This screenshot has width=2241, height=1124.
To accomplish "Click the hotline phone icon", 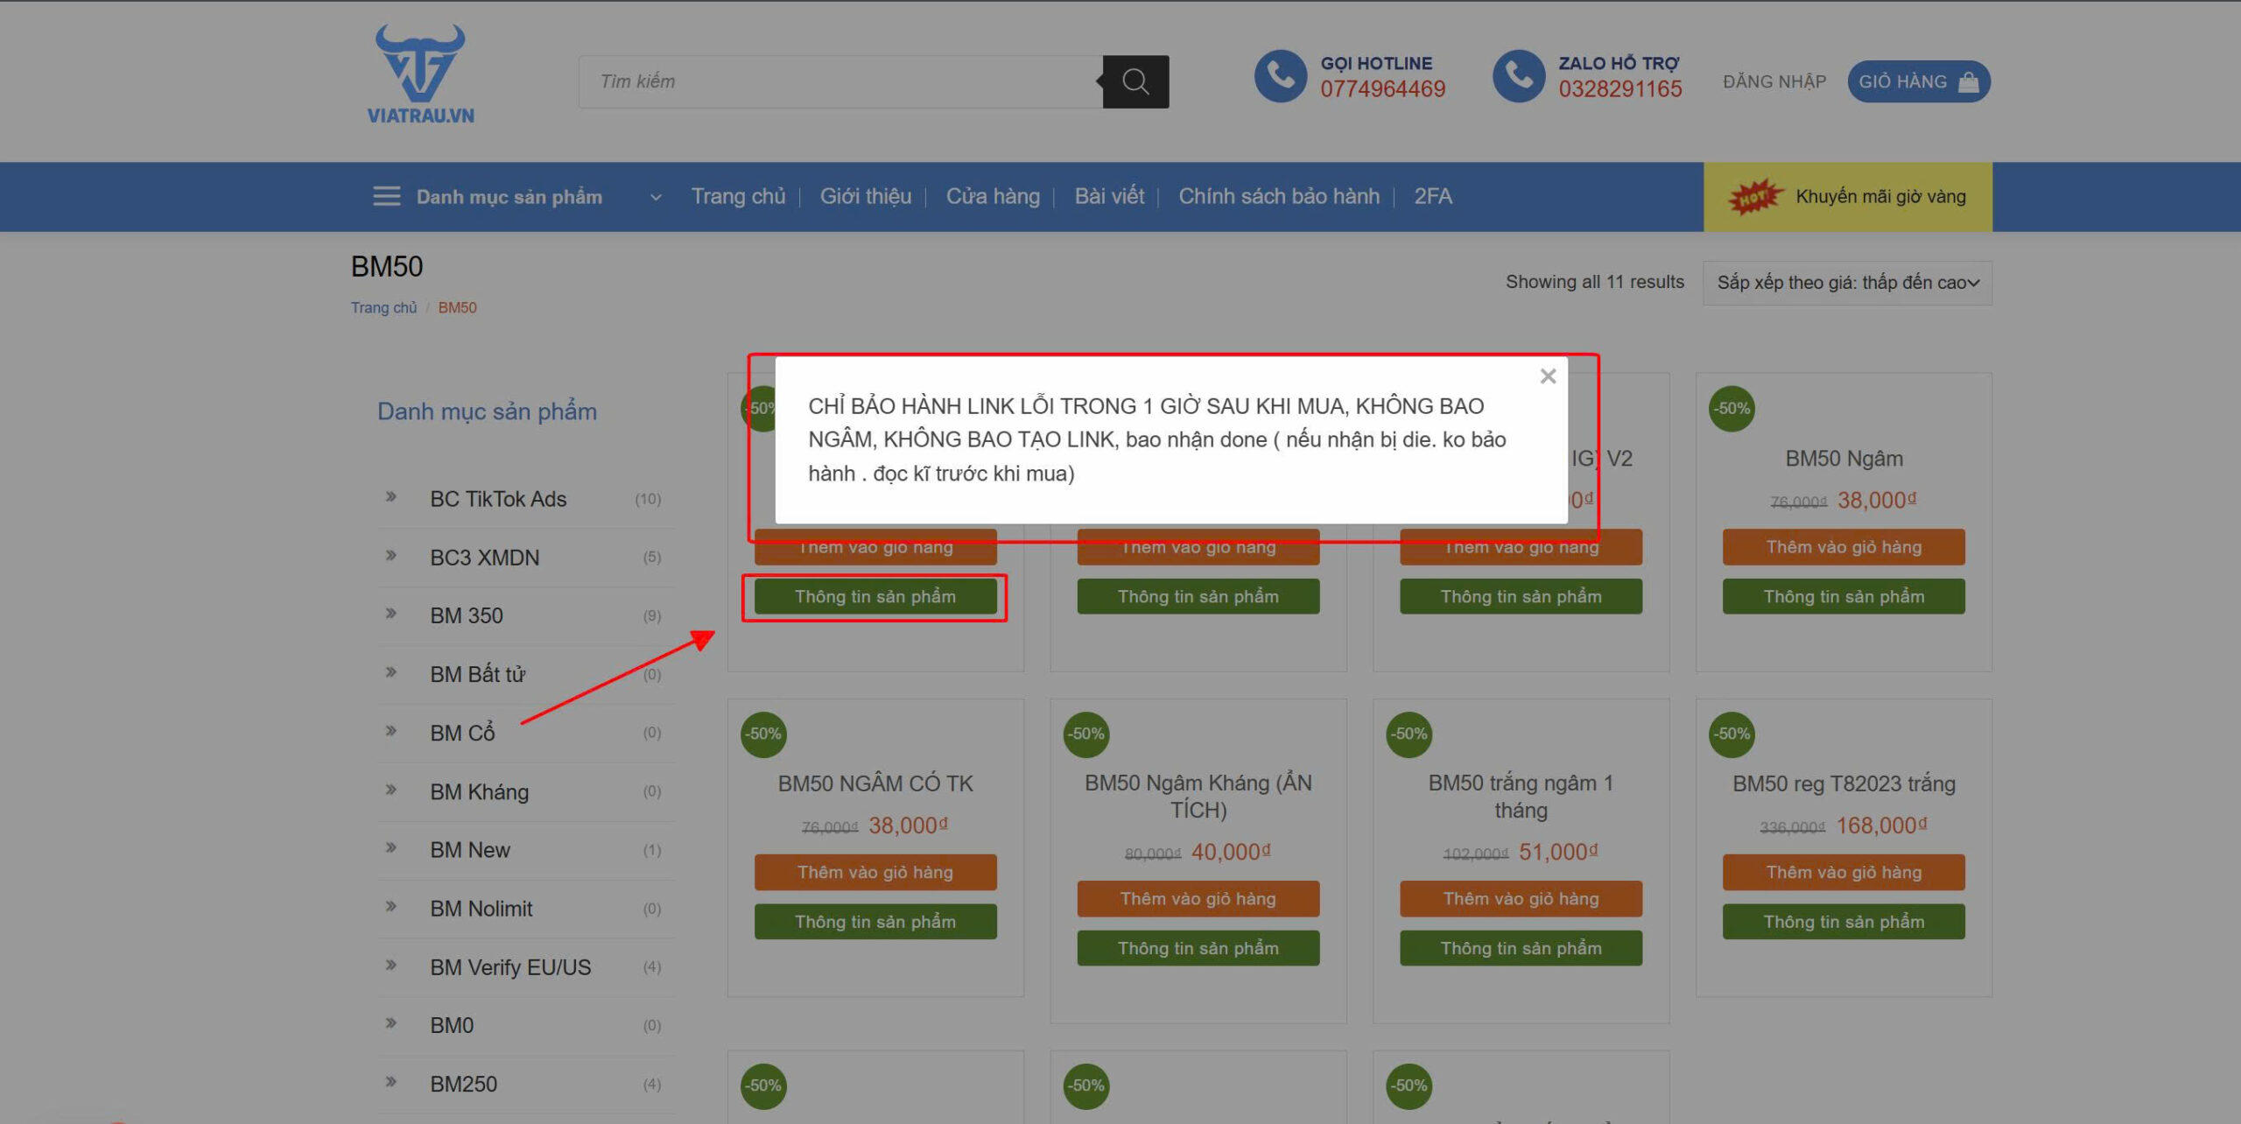I will (x=1280, y=75).
